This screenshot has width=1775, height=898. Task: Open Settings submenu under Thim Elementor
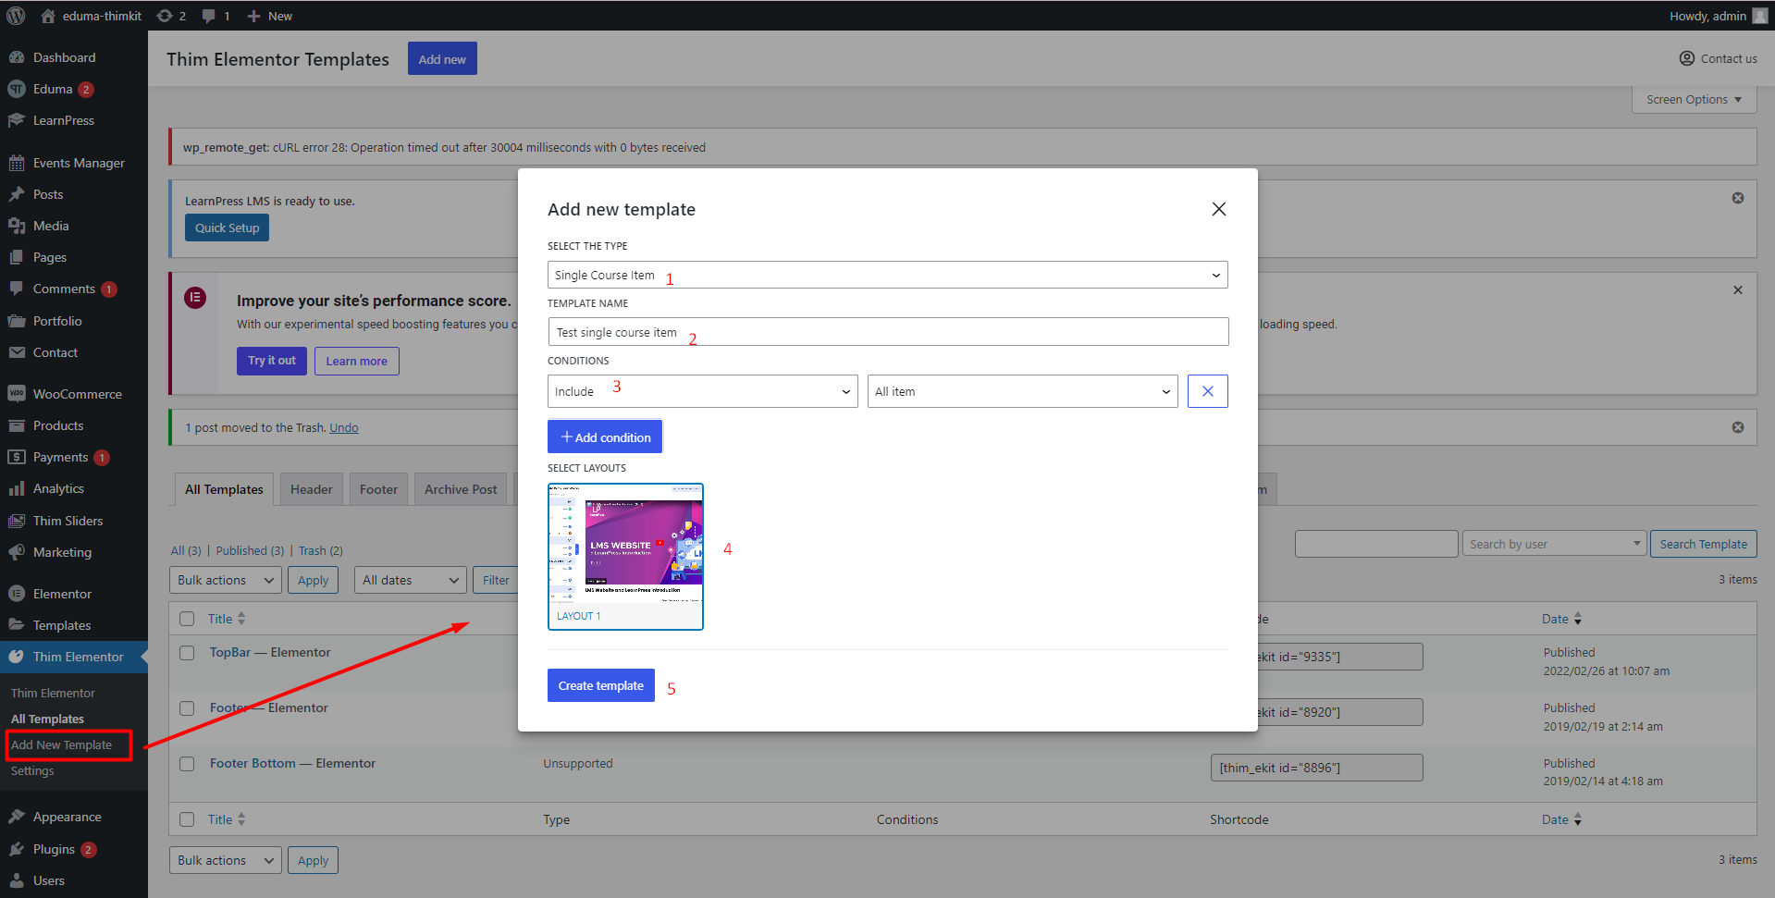pos(32,770)
